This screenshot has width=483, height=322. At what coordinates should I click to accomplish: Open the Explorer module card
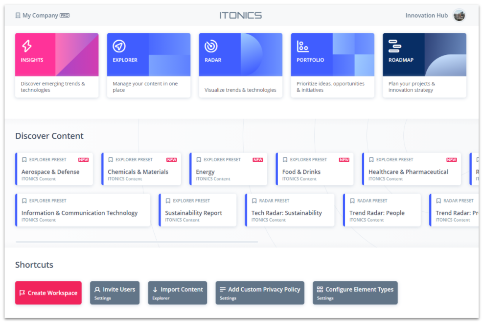click(x=149, y=65)
